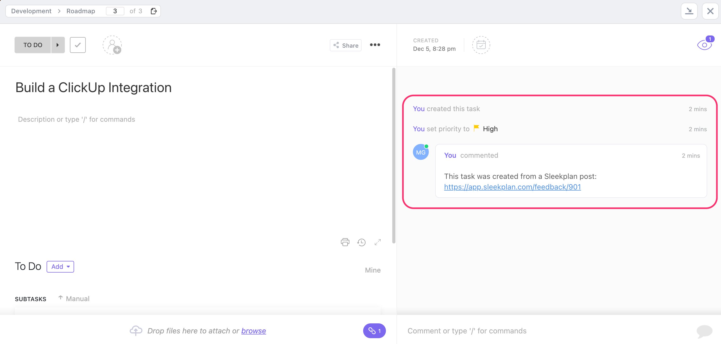Click the yellow High priority flag
Image resolution: width=721 pixels, height=344 pixels.
click(x=476, y=128)
